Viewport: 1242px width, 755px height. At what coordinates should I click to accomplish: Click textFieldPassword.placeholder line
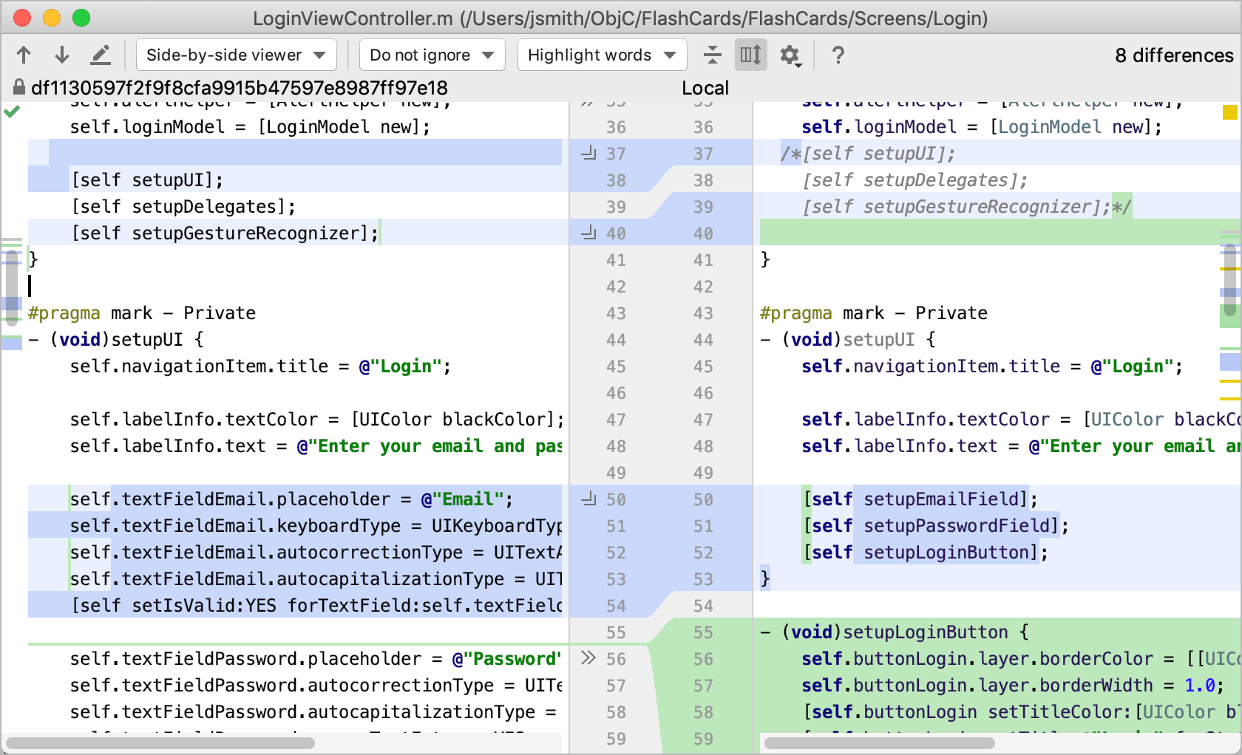[316, 658]
